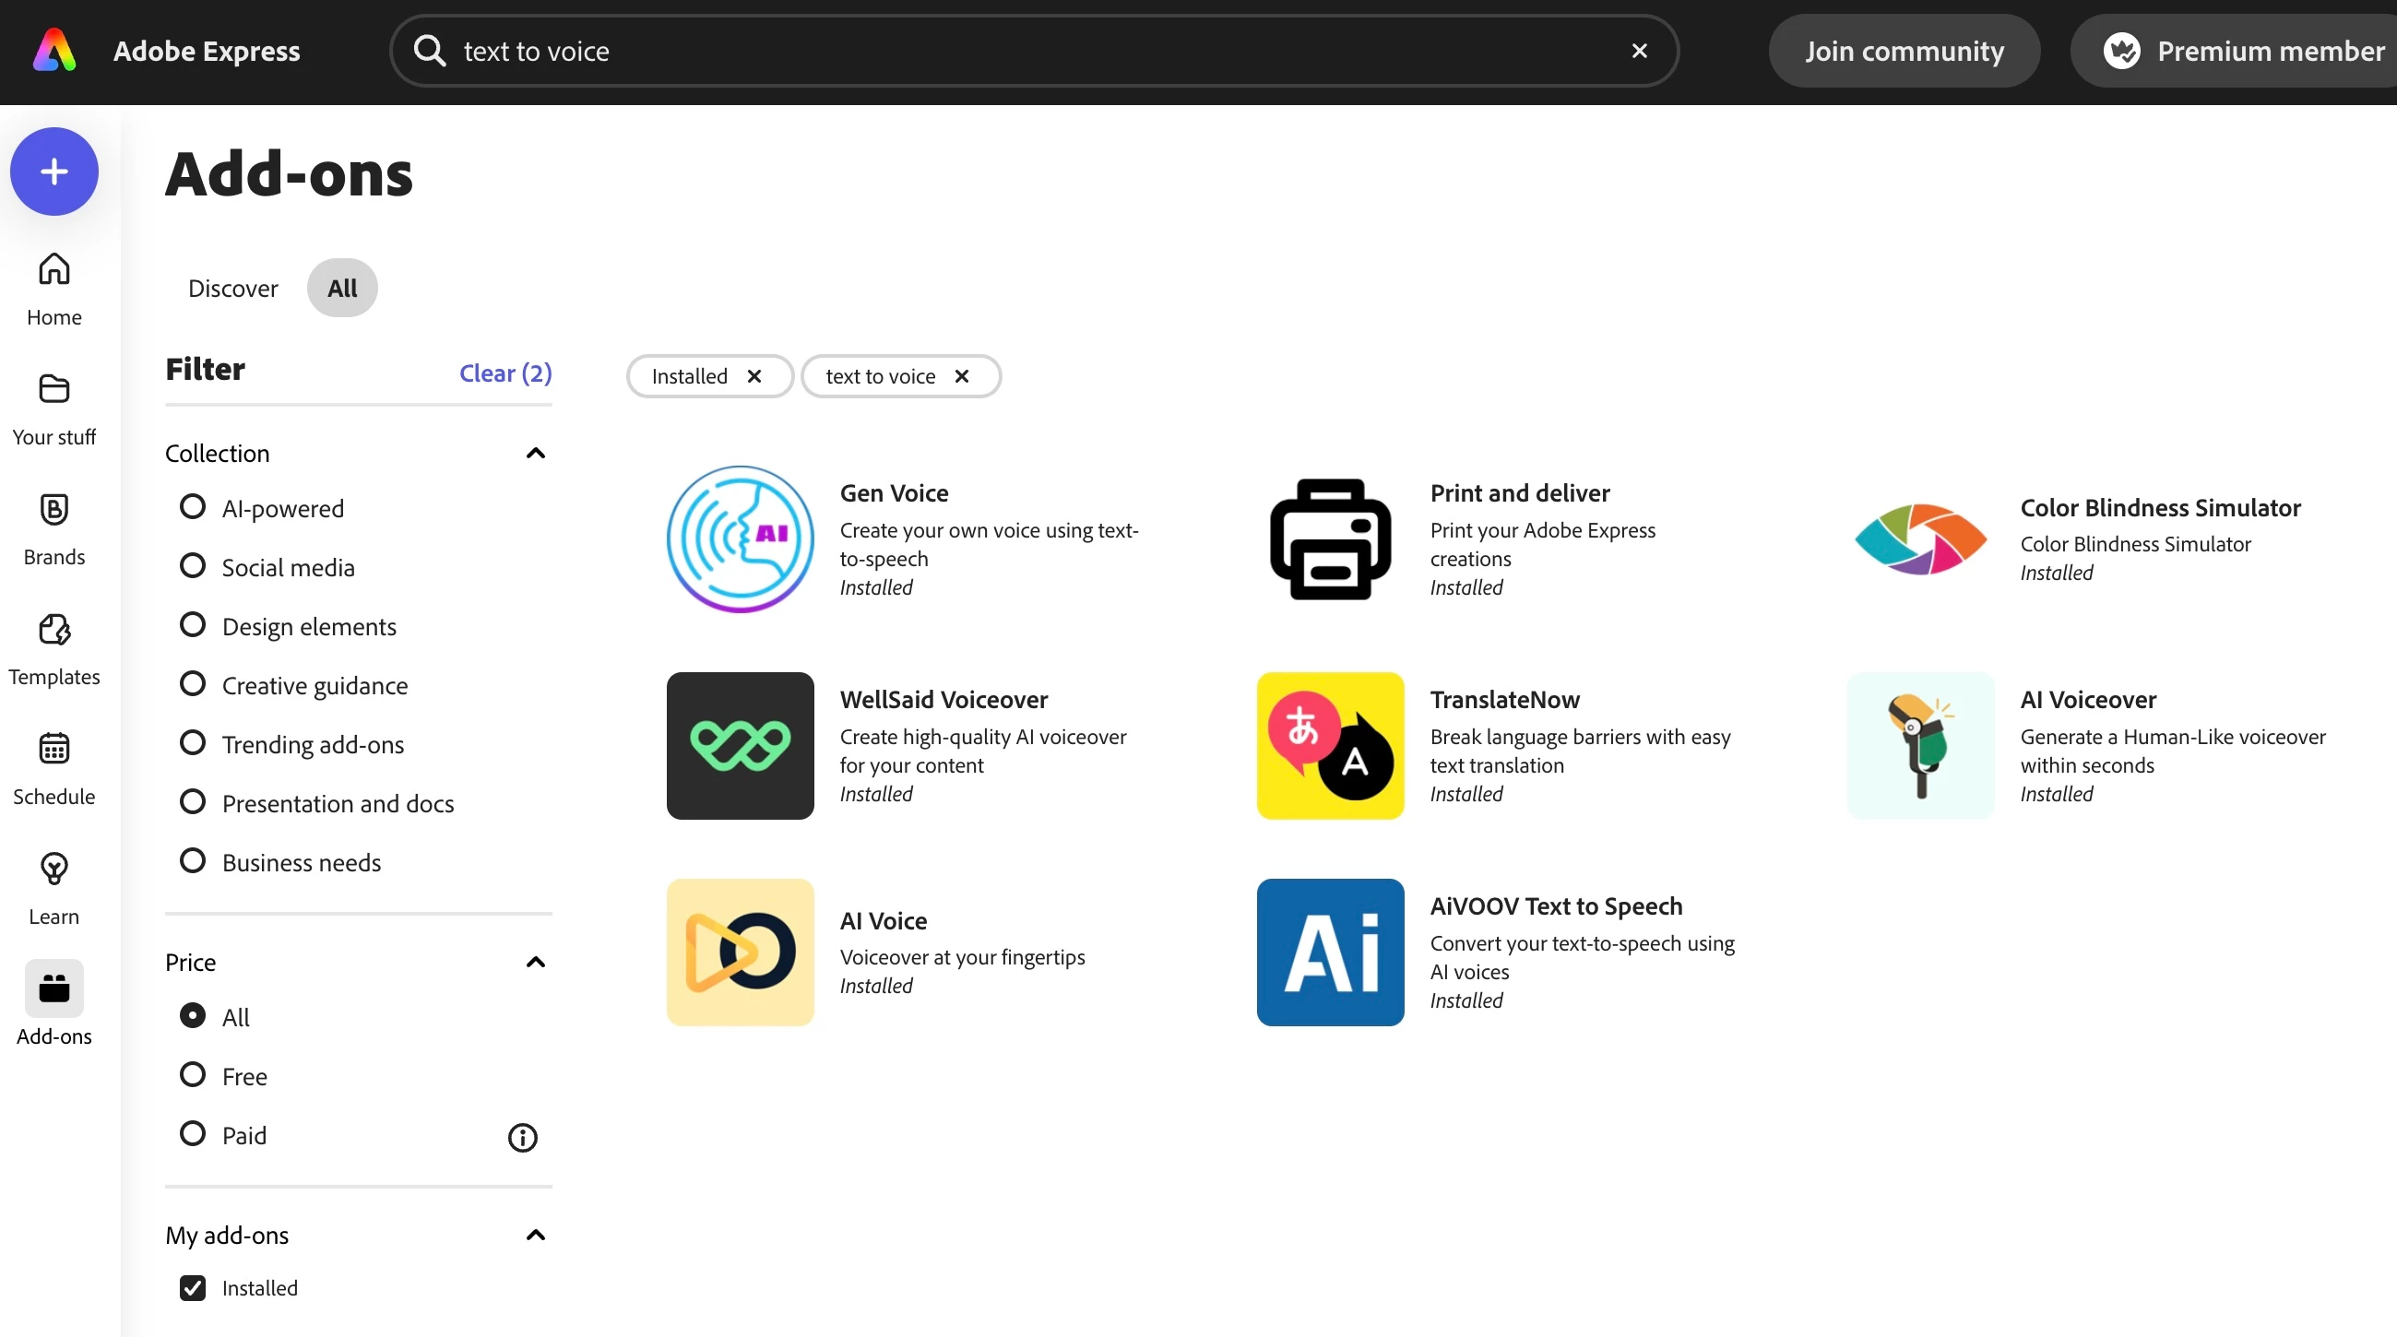Viewport: 2397px width, 1337px height.
Task: Select the All tab
Action: (x=341, y=289)
